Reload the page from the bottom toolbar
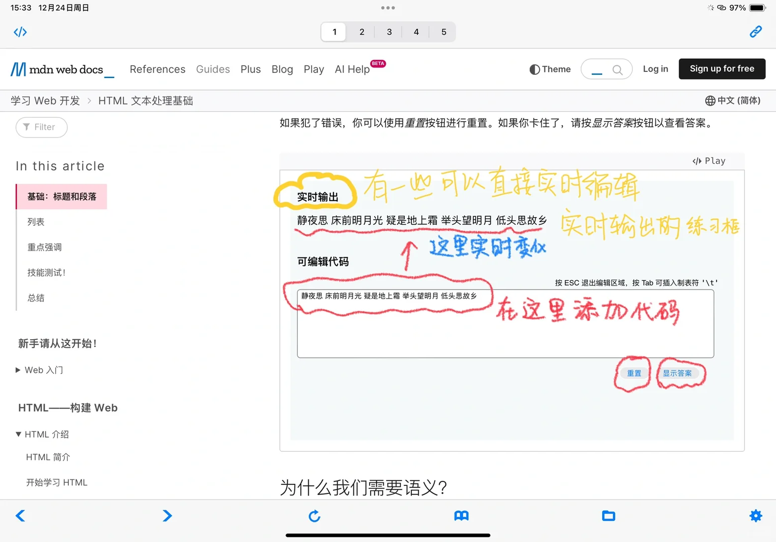776x542 pixels. click(314, 515)
